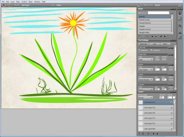Select the Smooth Loose style
This screenshot has height=137, width=184.
click(x=155, y=20)
